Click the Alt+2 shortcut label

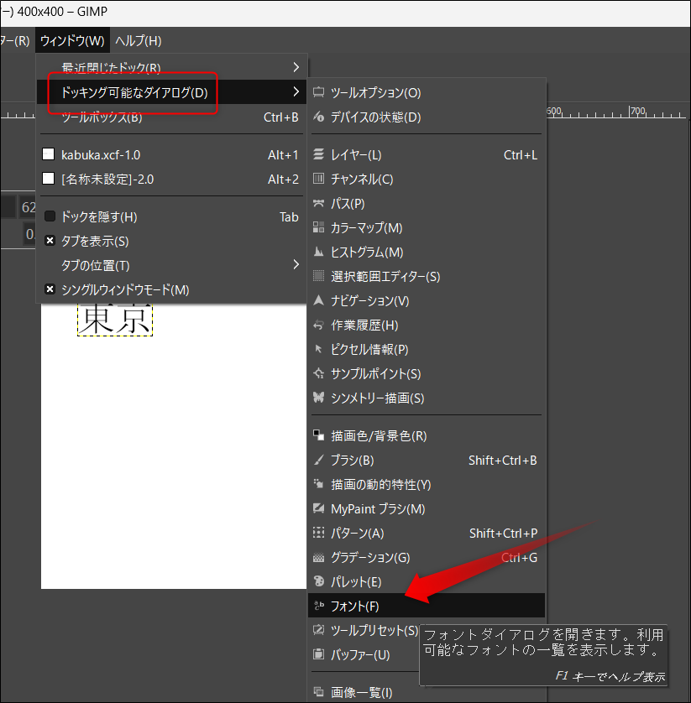[x=283, y=180]
